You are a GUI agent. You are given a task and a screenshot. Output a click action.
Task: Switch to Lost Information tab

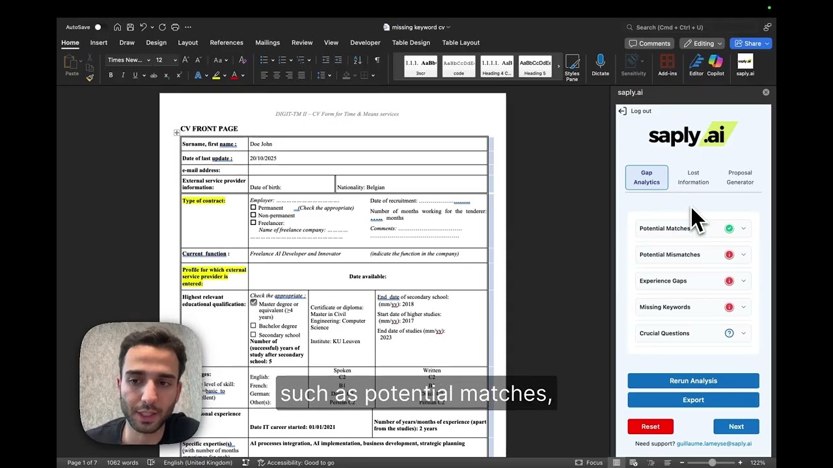(693, 177)
